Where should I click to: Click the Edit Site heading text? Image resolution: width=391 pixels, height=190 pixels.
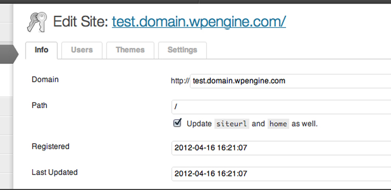pos(80,22)
